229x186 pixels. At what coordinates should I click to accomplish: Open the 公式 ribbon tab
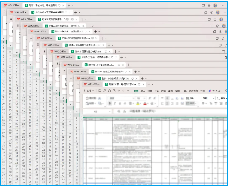(156, 91)
